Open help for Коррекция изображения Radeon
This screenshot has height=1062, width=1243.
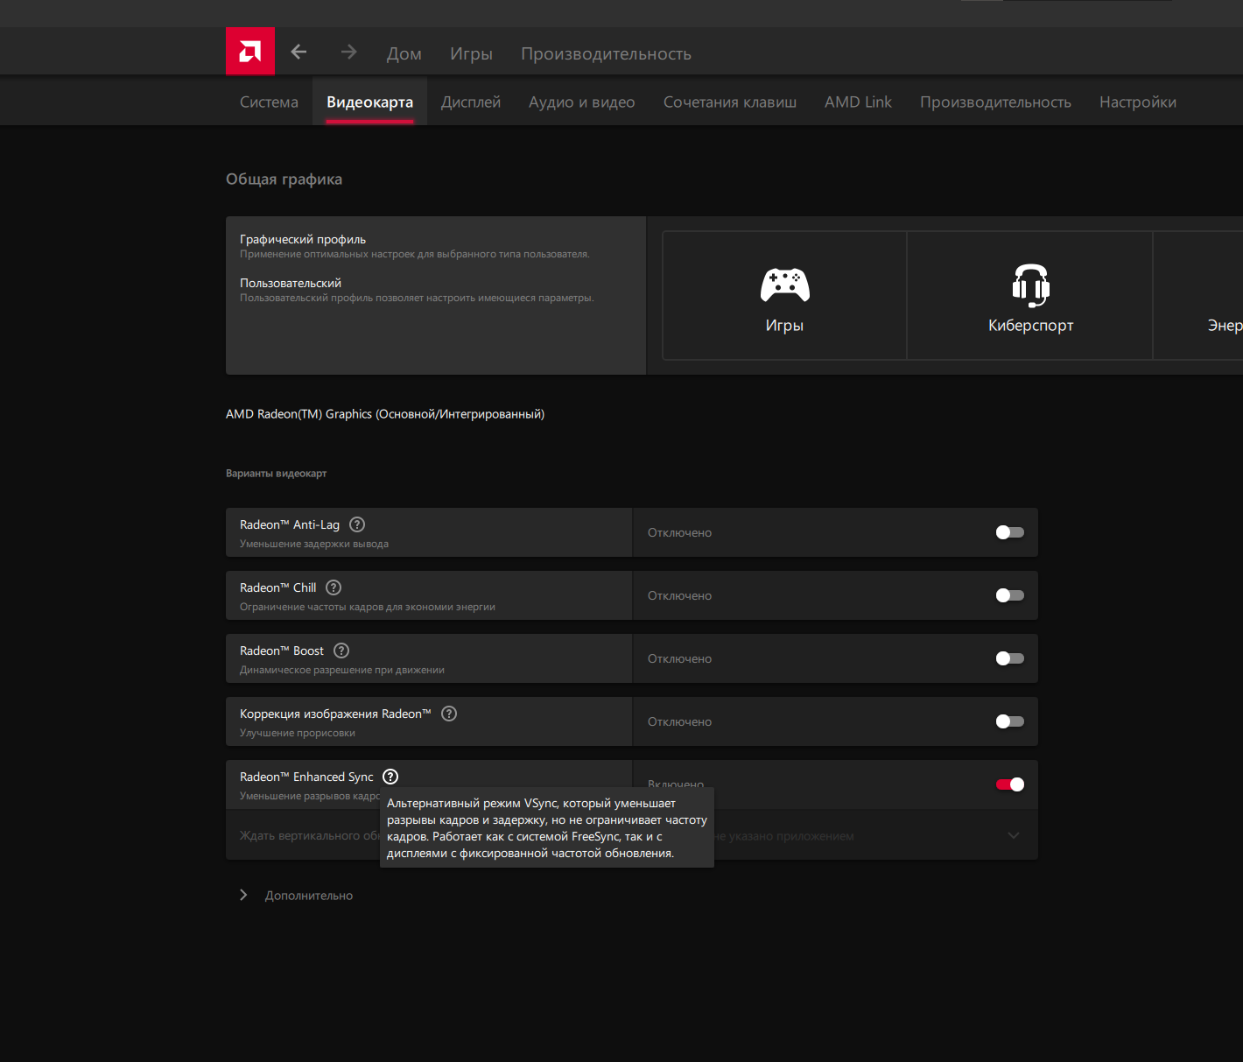449,714
